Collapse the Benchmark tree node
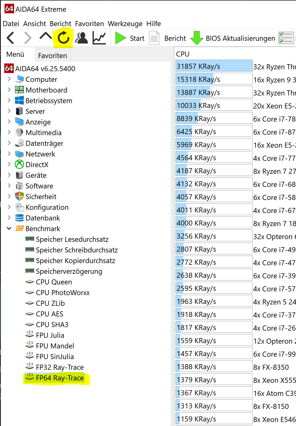This screenshot has width=296, height=426. [9, 228]
